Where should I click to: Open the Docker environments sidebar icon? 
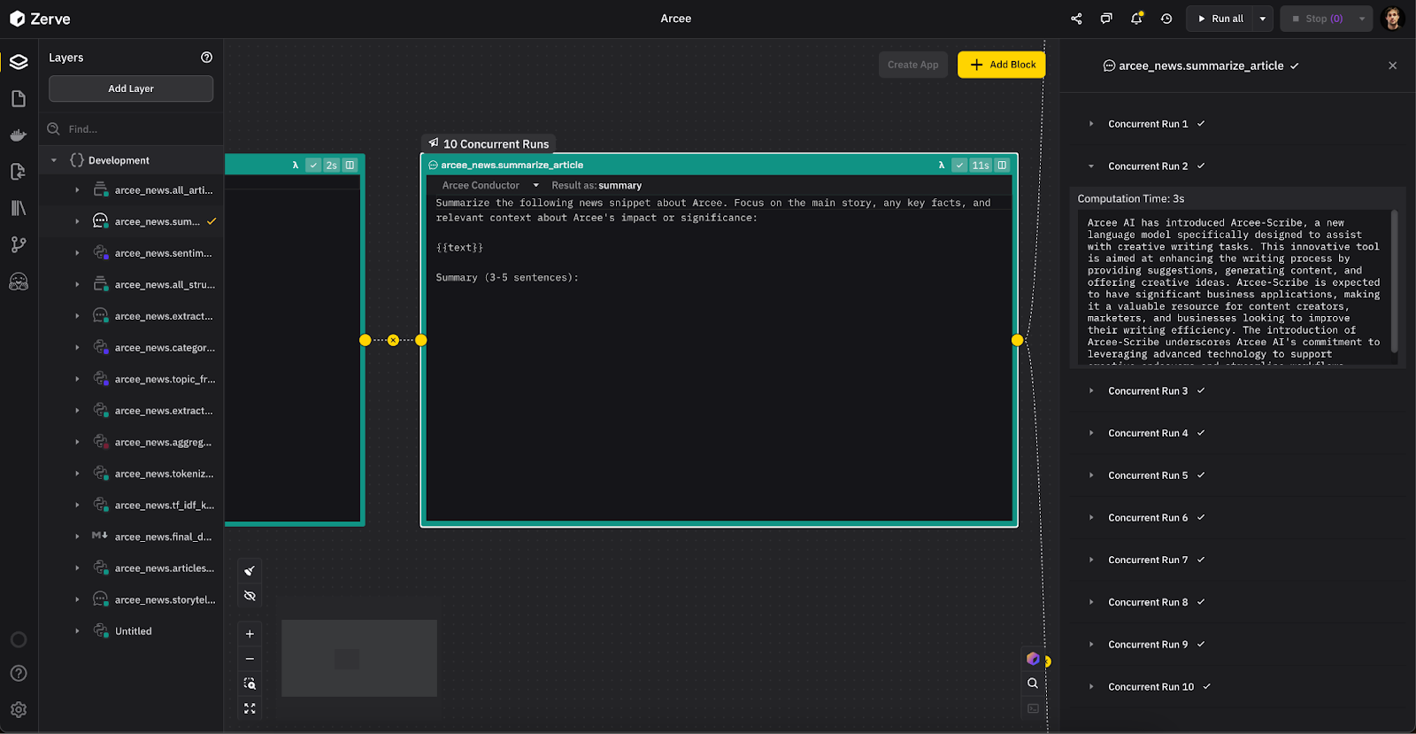pyautogui.click(x=19, y=135)
